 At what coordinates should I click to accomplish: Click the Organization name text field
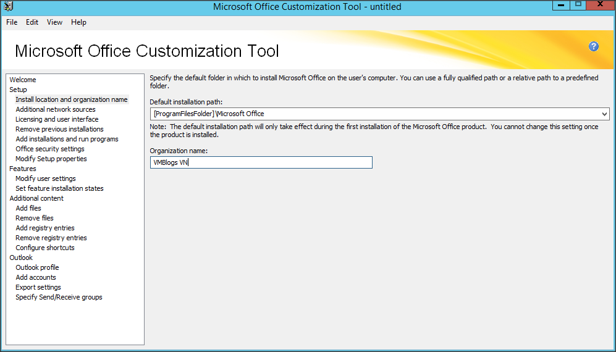261,162
